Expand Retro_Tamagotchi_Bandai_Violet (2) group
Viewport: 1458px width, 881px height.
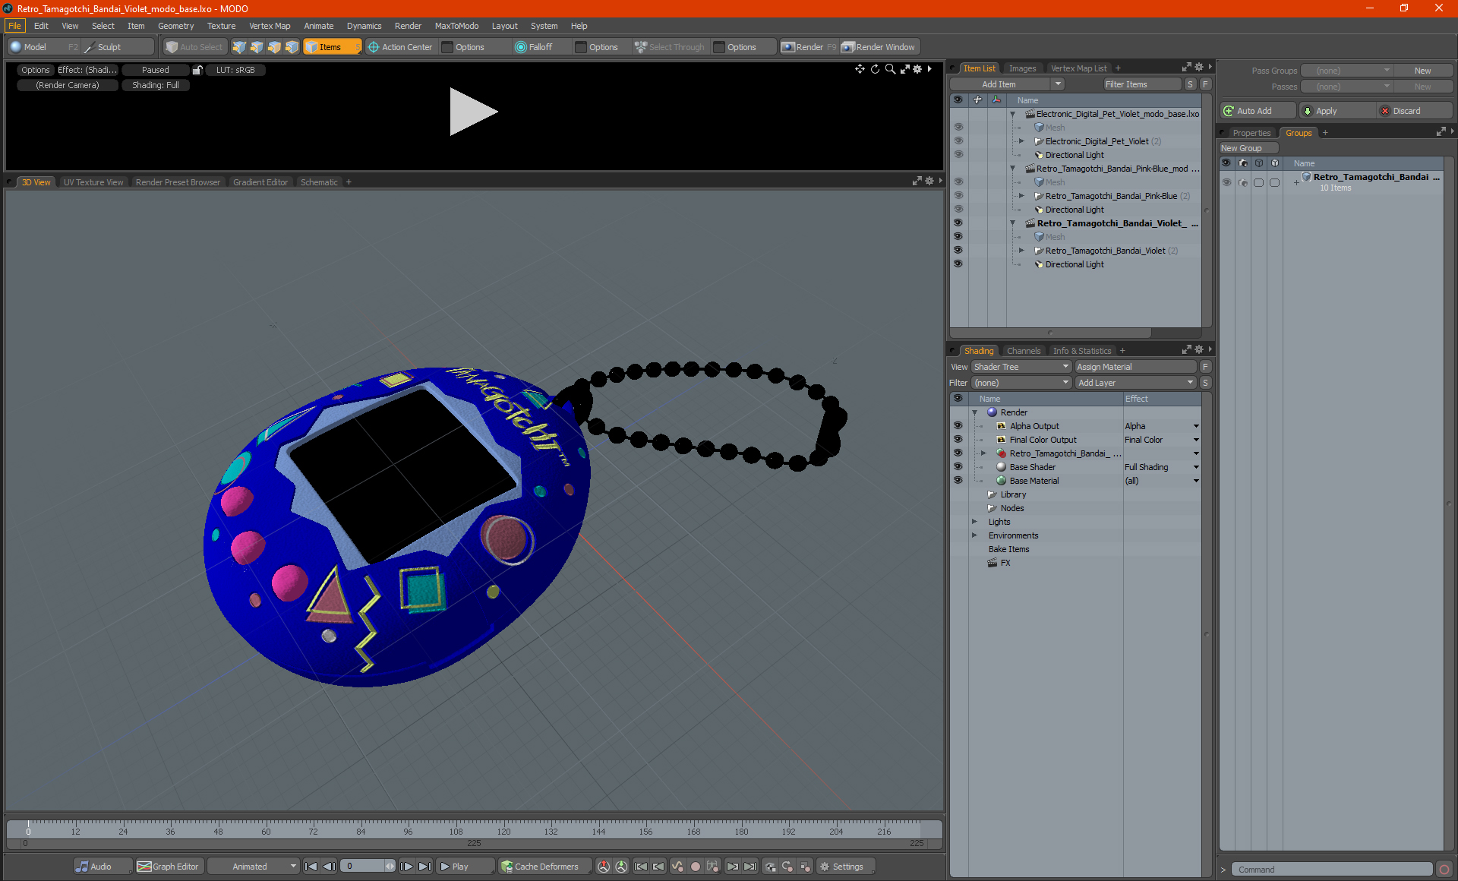pos(1021,251)
